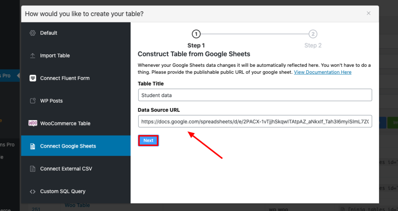Click the WooCommerce logo icon
398x211 pixels.
33,124
